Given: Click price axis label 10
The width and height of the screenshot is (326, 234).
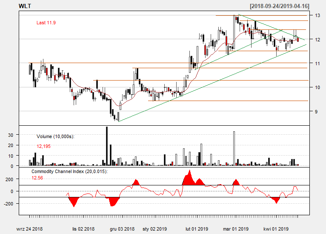Looking at the screenshot, I should [x=317, y=87].
